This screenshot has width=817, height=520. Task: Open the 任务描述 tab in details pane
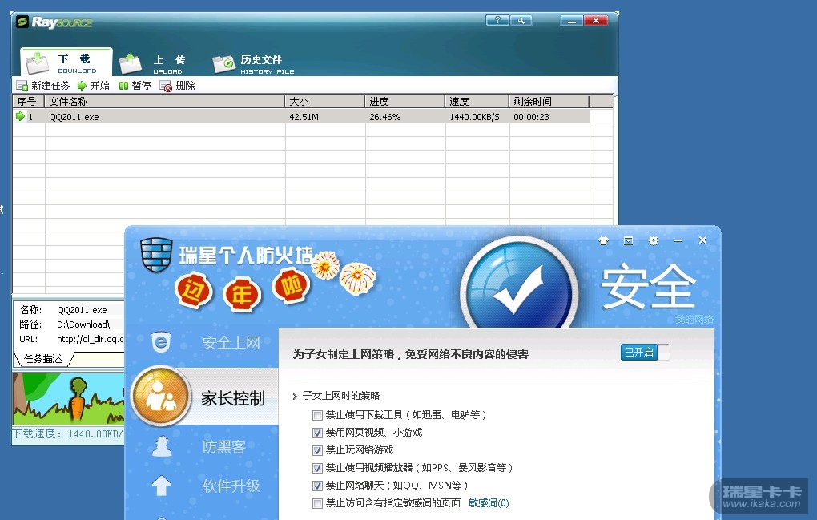(x=43, y=358)
